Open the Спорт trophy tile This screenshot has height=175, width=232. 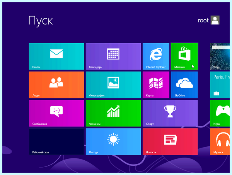point(170,113)
